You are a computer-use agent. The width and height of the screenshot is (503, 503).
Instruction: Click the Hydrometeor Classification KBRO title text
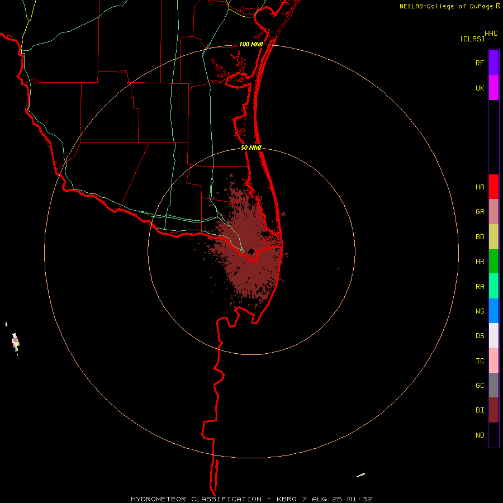[251, 499]
